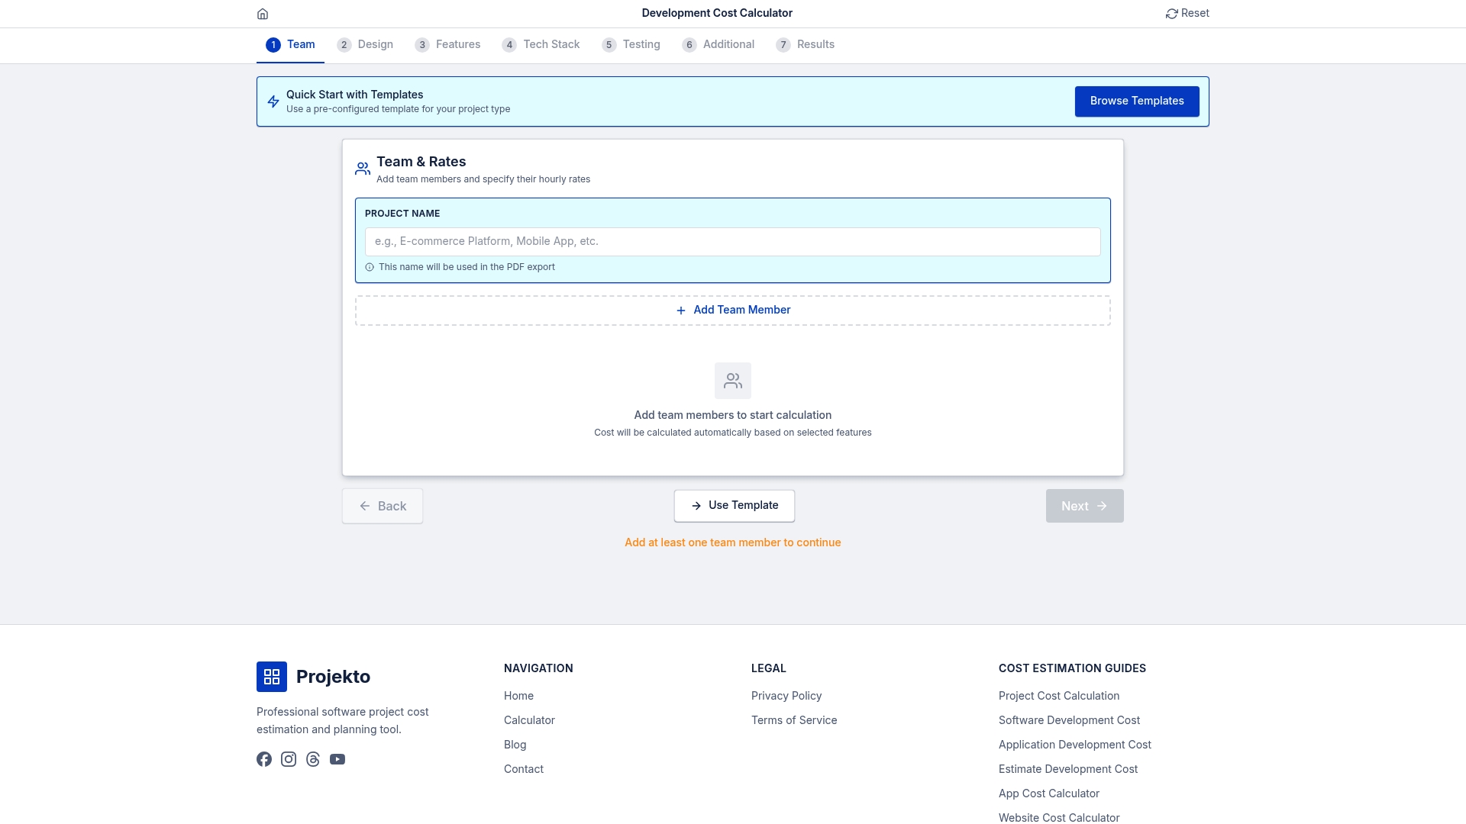
Task: Go to the Testing step
Action: coord(631,44)
